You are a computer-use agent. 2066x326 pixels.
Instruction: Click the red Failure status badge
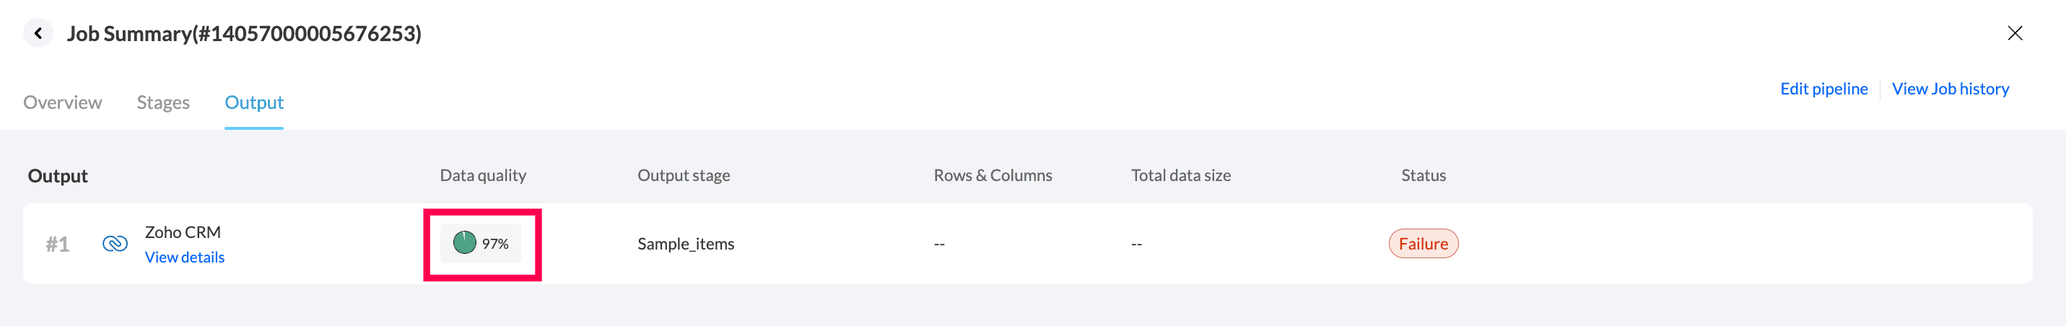pos(1423,244)
